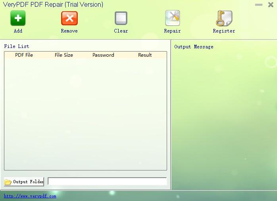This screenshot has height=201, width=277.
Task: Click the green Add plus icon
Action: [18, 18]
